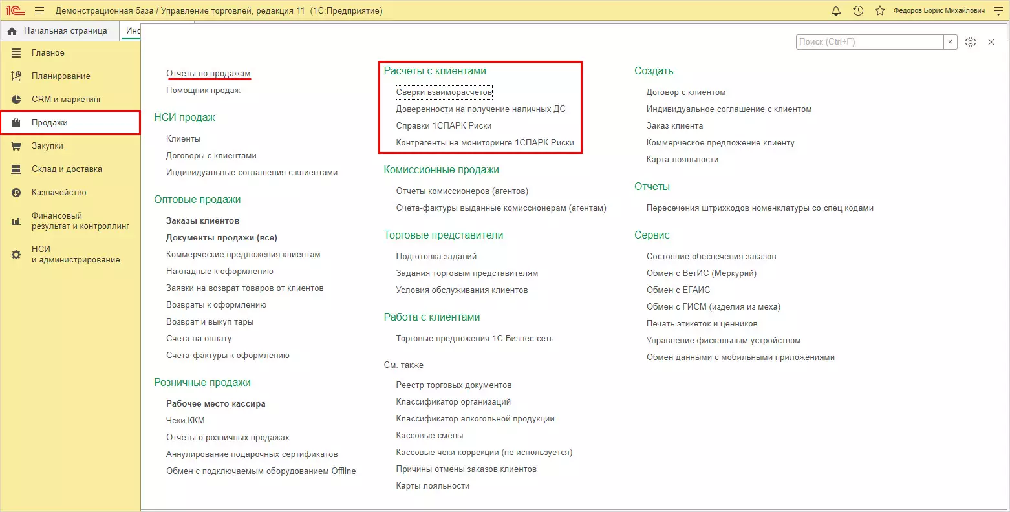1010x512 pixels.
Task: Open Договоры с клиентами under НСИ продаж
Action: click(x=211, y=156)
